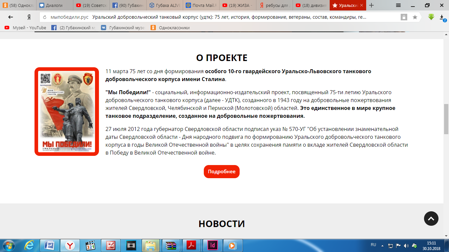Image resolution: width=449 pixels, height=252 pixels.
Task: Show hidden tray icons arrow
Action: click(x=383, y=245)
